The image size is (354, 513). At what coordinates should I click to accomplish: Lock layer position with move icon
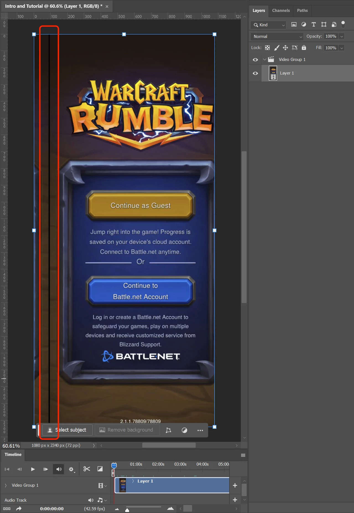[x=285, y=48]
